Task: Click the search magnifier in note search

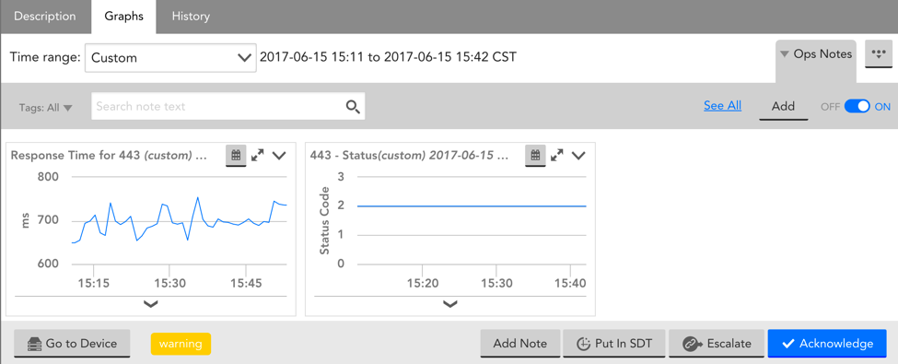Action: click(353, 107)
